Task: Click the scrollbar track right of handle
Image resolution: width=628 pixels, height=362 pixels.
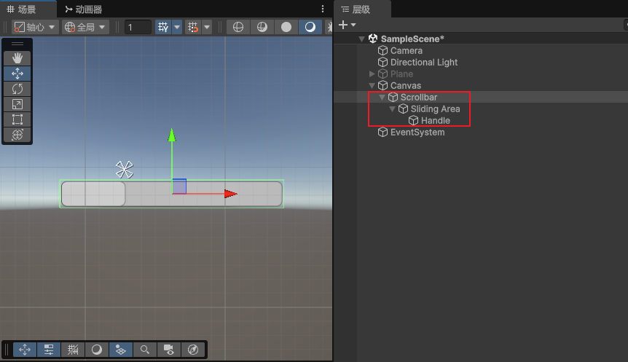Action: click(203, 194)
